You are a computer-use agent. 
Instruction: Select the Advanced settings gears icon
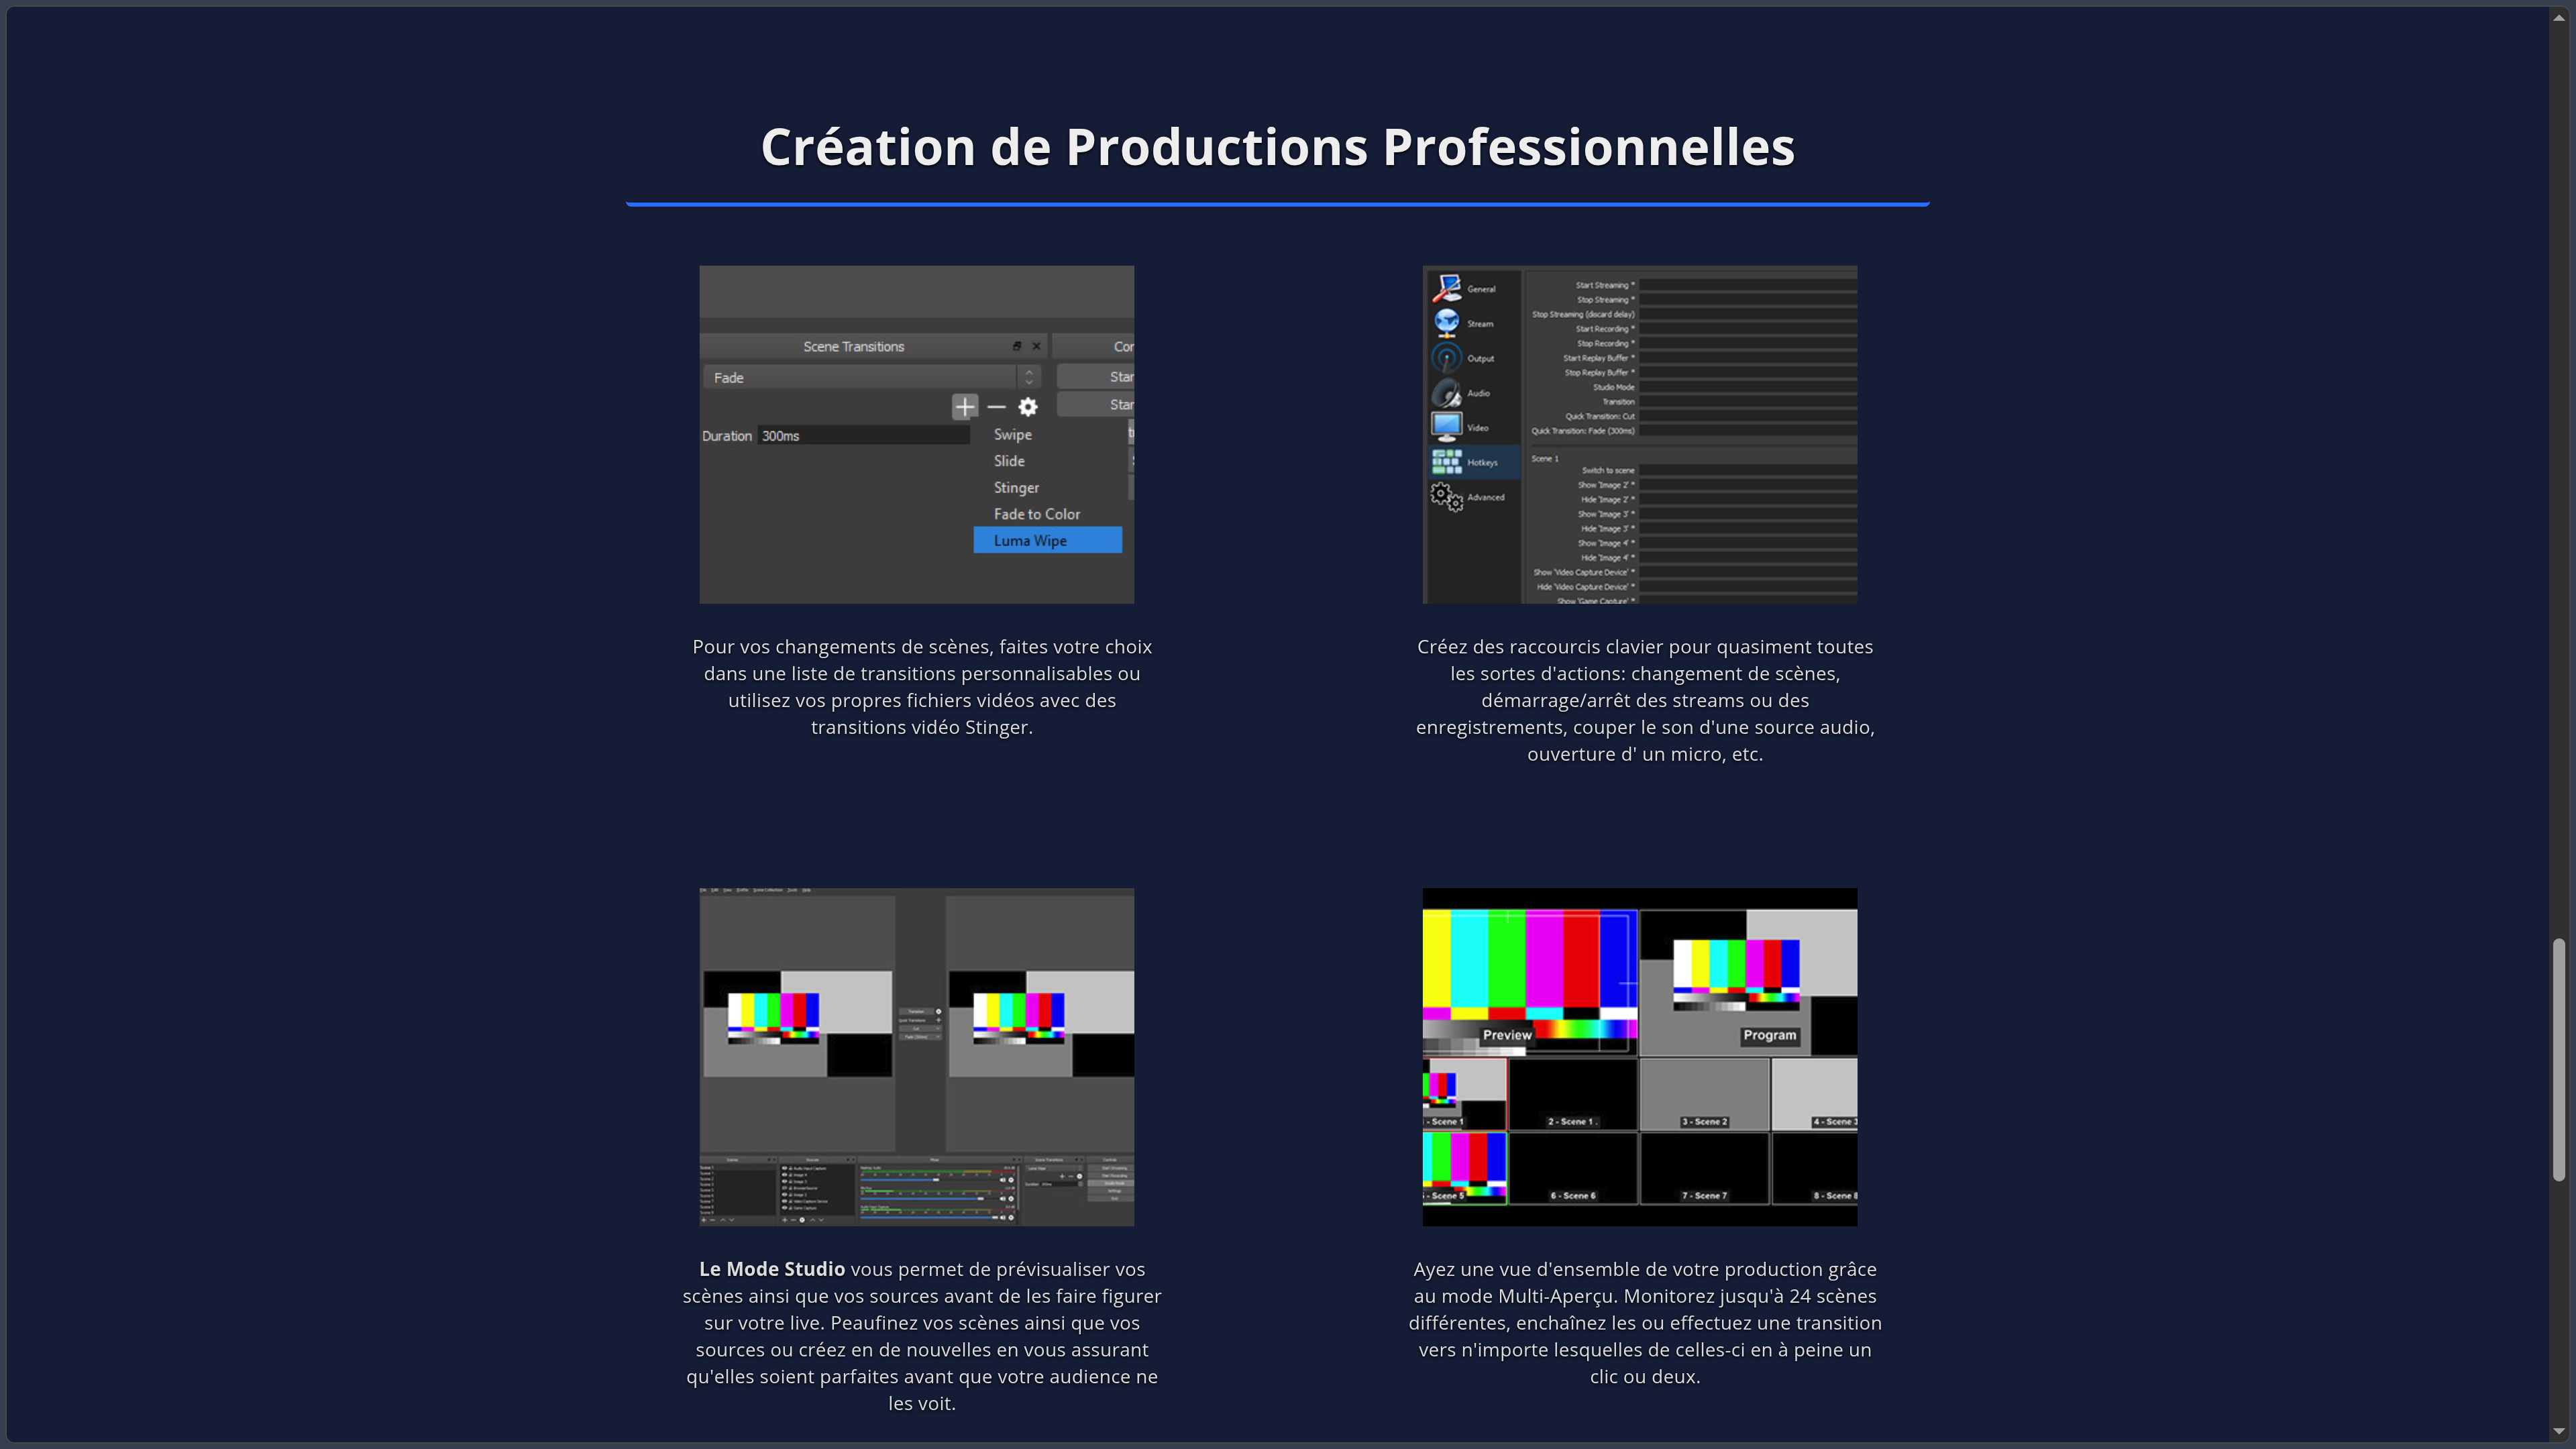(1446, 497)
